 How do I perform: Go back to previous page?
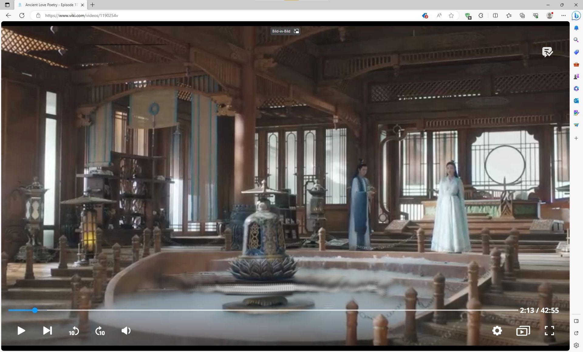9,15
